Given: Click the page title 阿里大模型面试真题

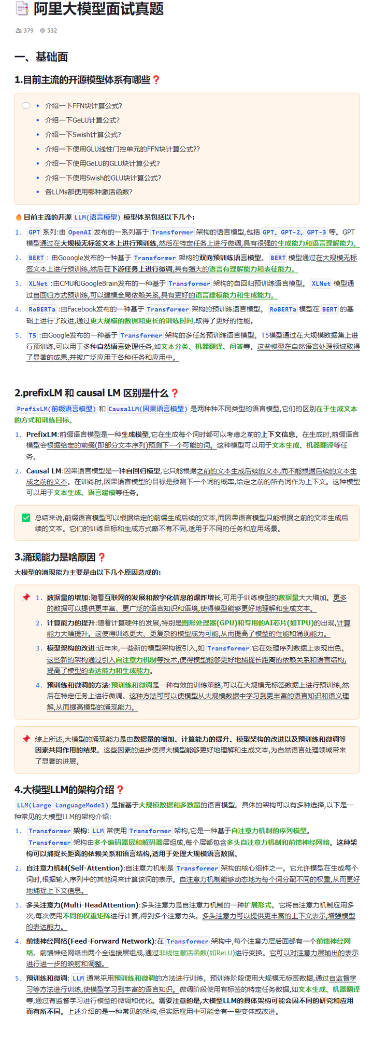Looking at the screenshot, I should tap(99, 9).
